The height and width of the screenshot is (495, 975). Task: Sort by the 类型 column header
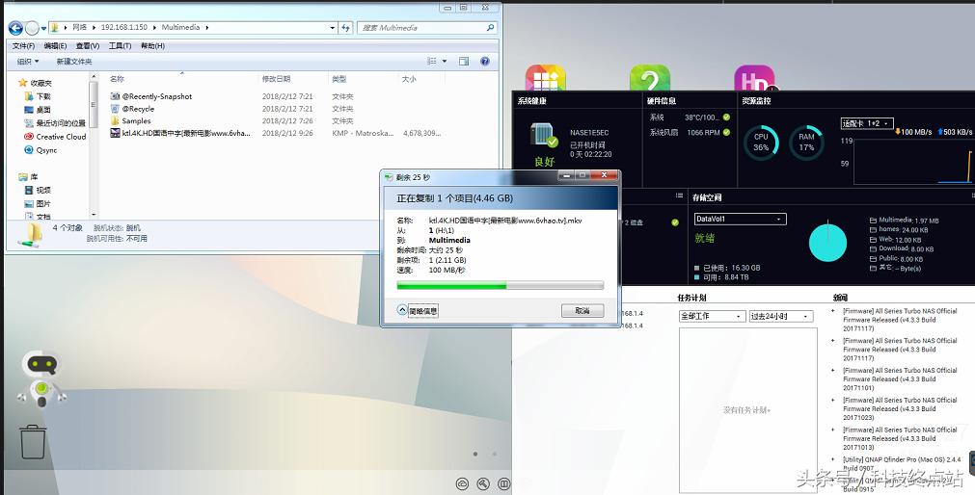pos(339,79)
